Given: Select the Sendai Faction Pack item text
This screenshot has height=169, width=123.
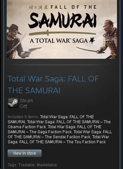Looking at the screenshot, I should click(68, 137).
